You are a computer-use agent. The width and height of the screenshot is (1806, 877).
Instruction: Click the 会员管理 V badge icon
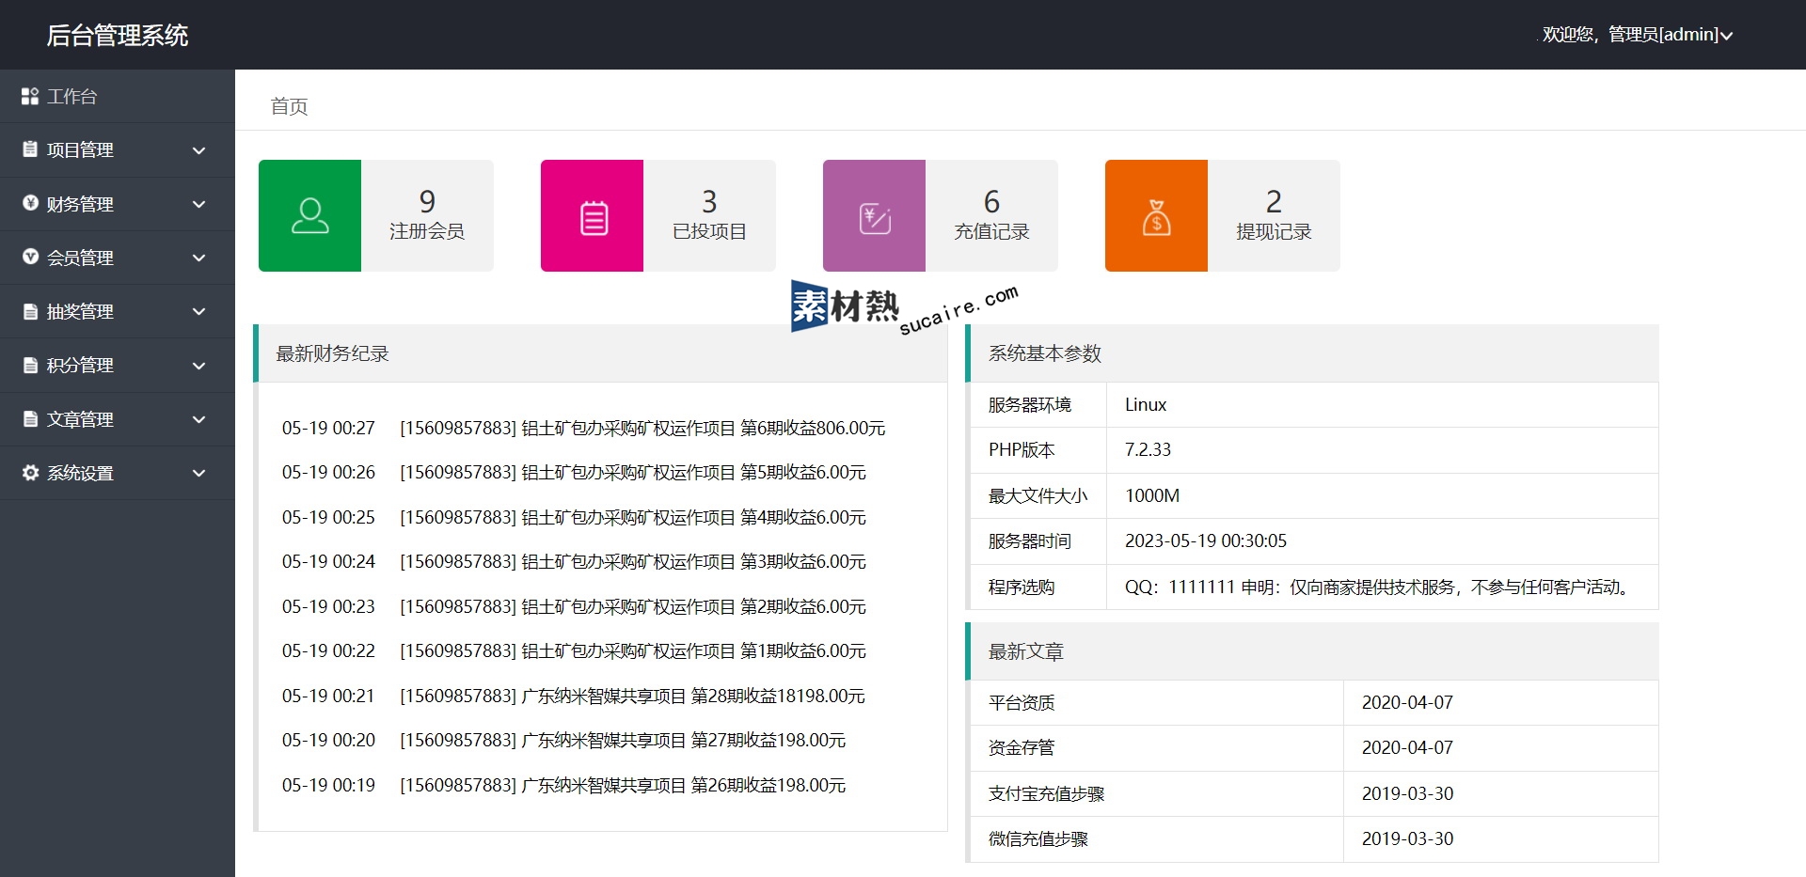(30, 257)
